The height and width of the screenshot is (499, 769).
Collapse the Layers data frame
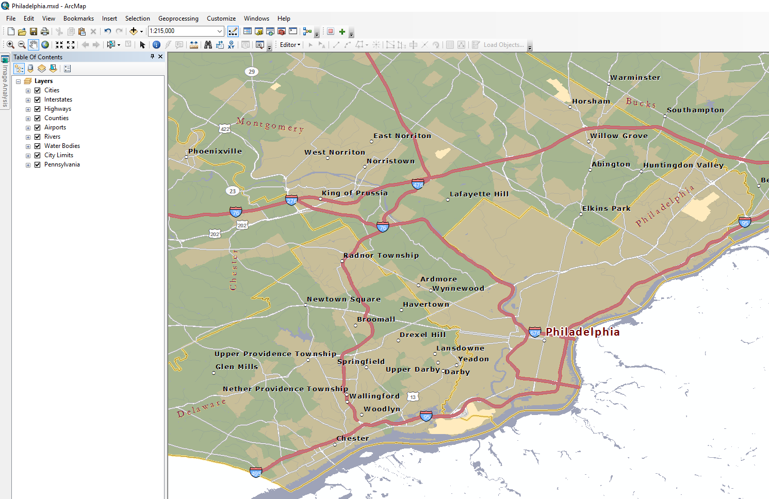18,81
